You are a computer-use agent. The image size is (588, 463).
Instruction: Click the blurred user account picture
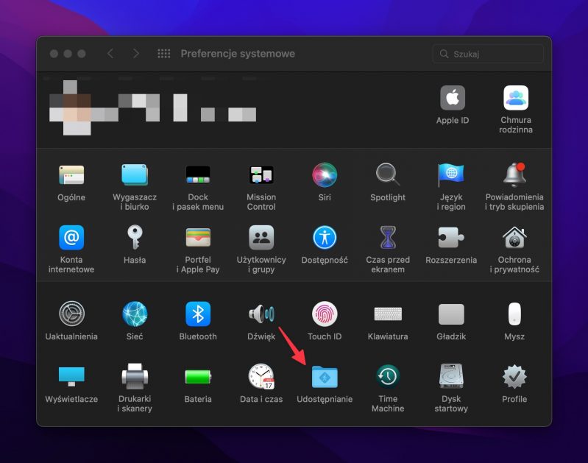coord(71,107)
